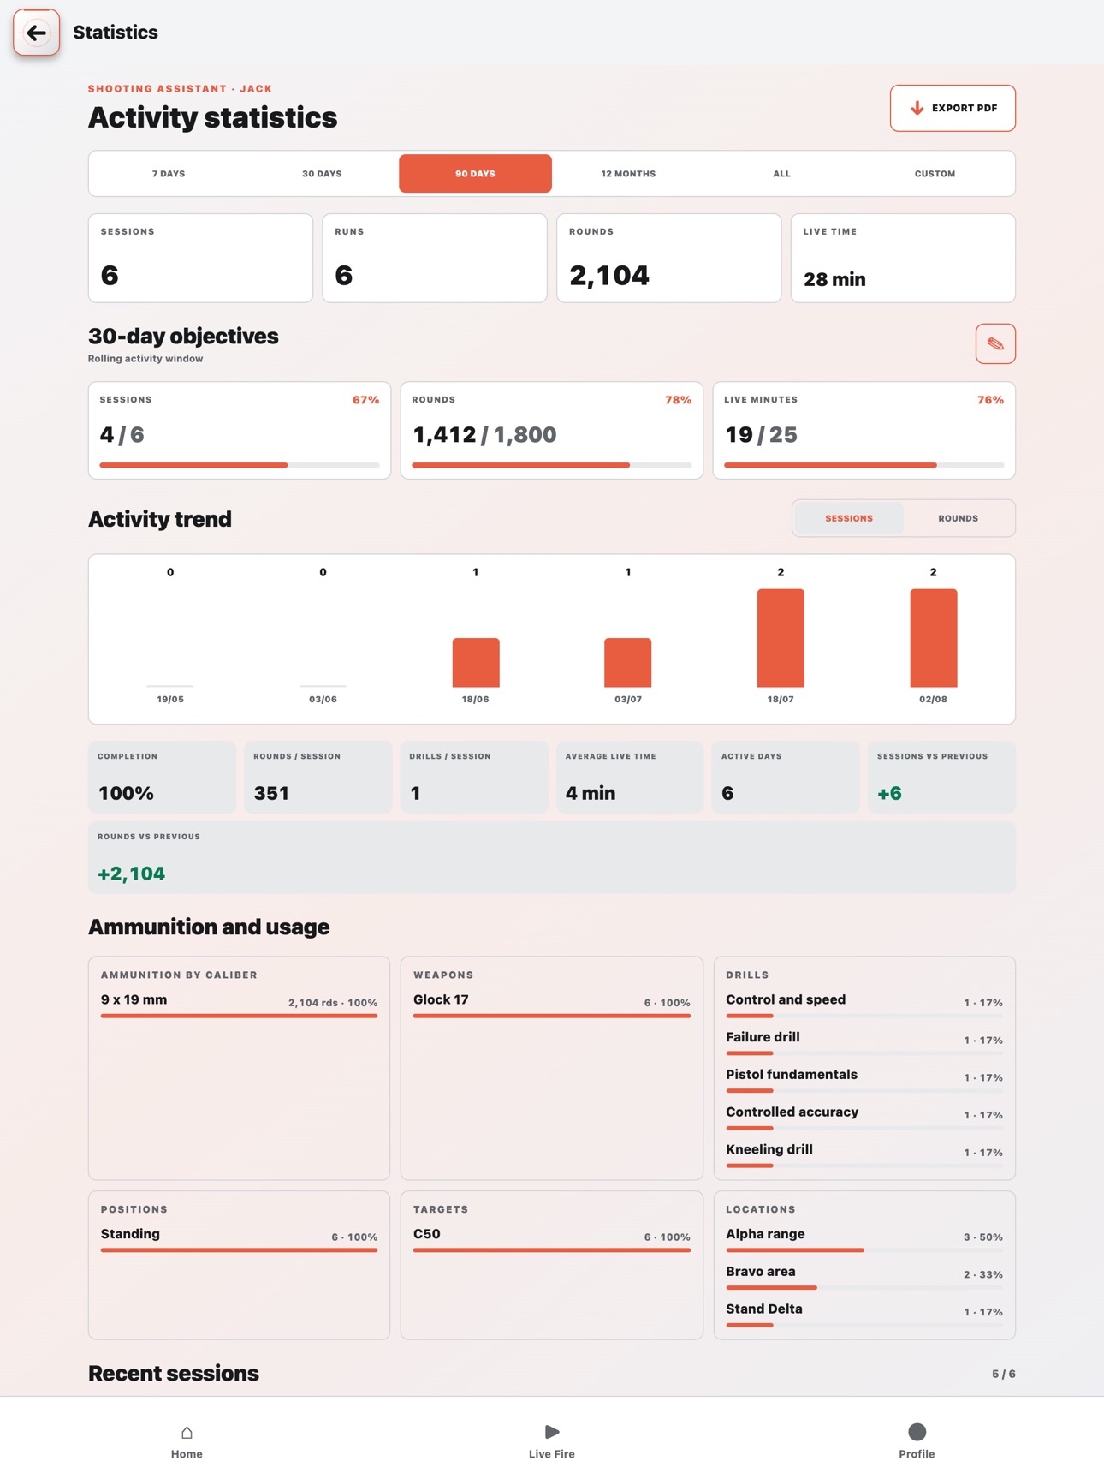Select the Stand Delta location
This screenshot has width=1104, height=1473.
click(864, 1314)
